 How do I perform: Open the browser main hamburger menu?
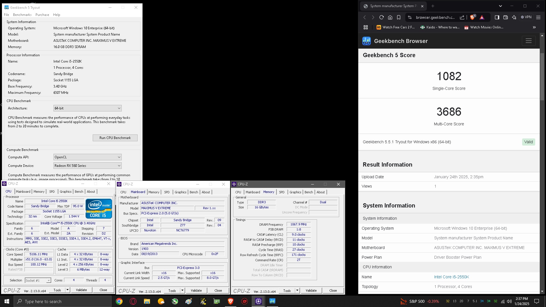538,17
